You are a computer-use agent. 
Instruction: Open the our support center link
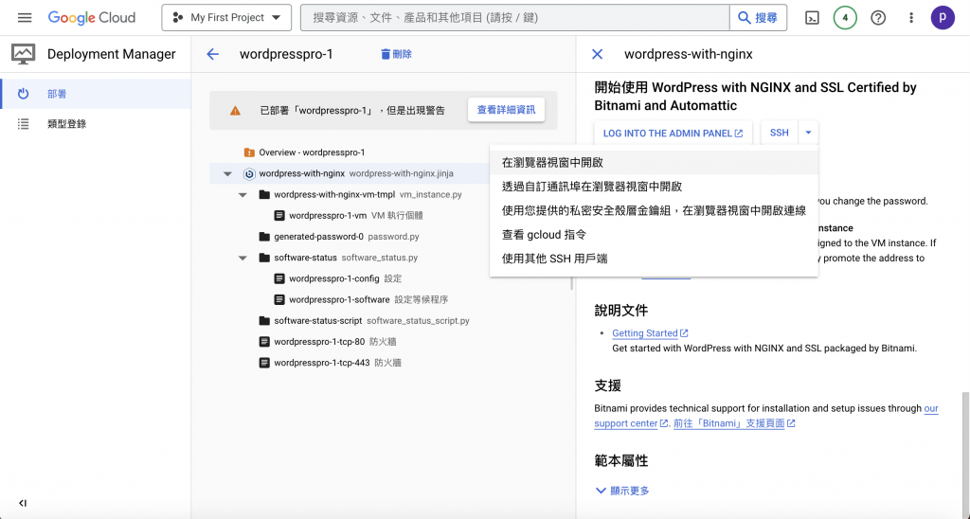click(766, 416)
